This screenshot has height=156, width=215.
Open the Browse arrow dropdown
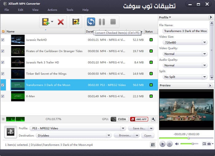[x=137, y=135]
